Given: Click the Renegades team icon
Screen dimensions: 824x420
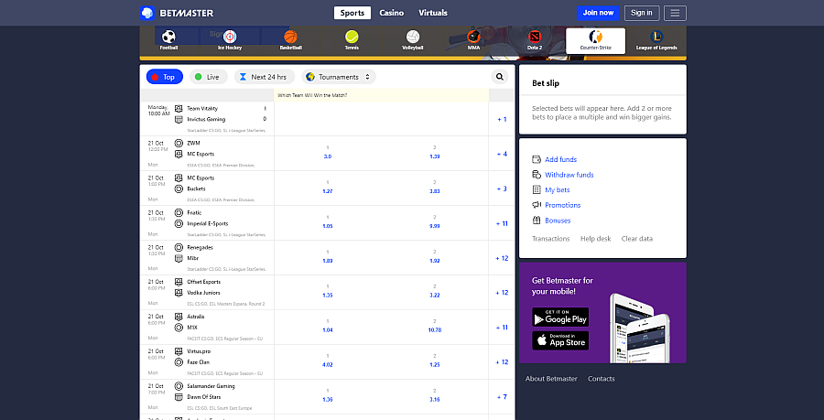Looking at the screenshot, I should coord(179,247).
